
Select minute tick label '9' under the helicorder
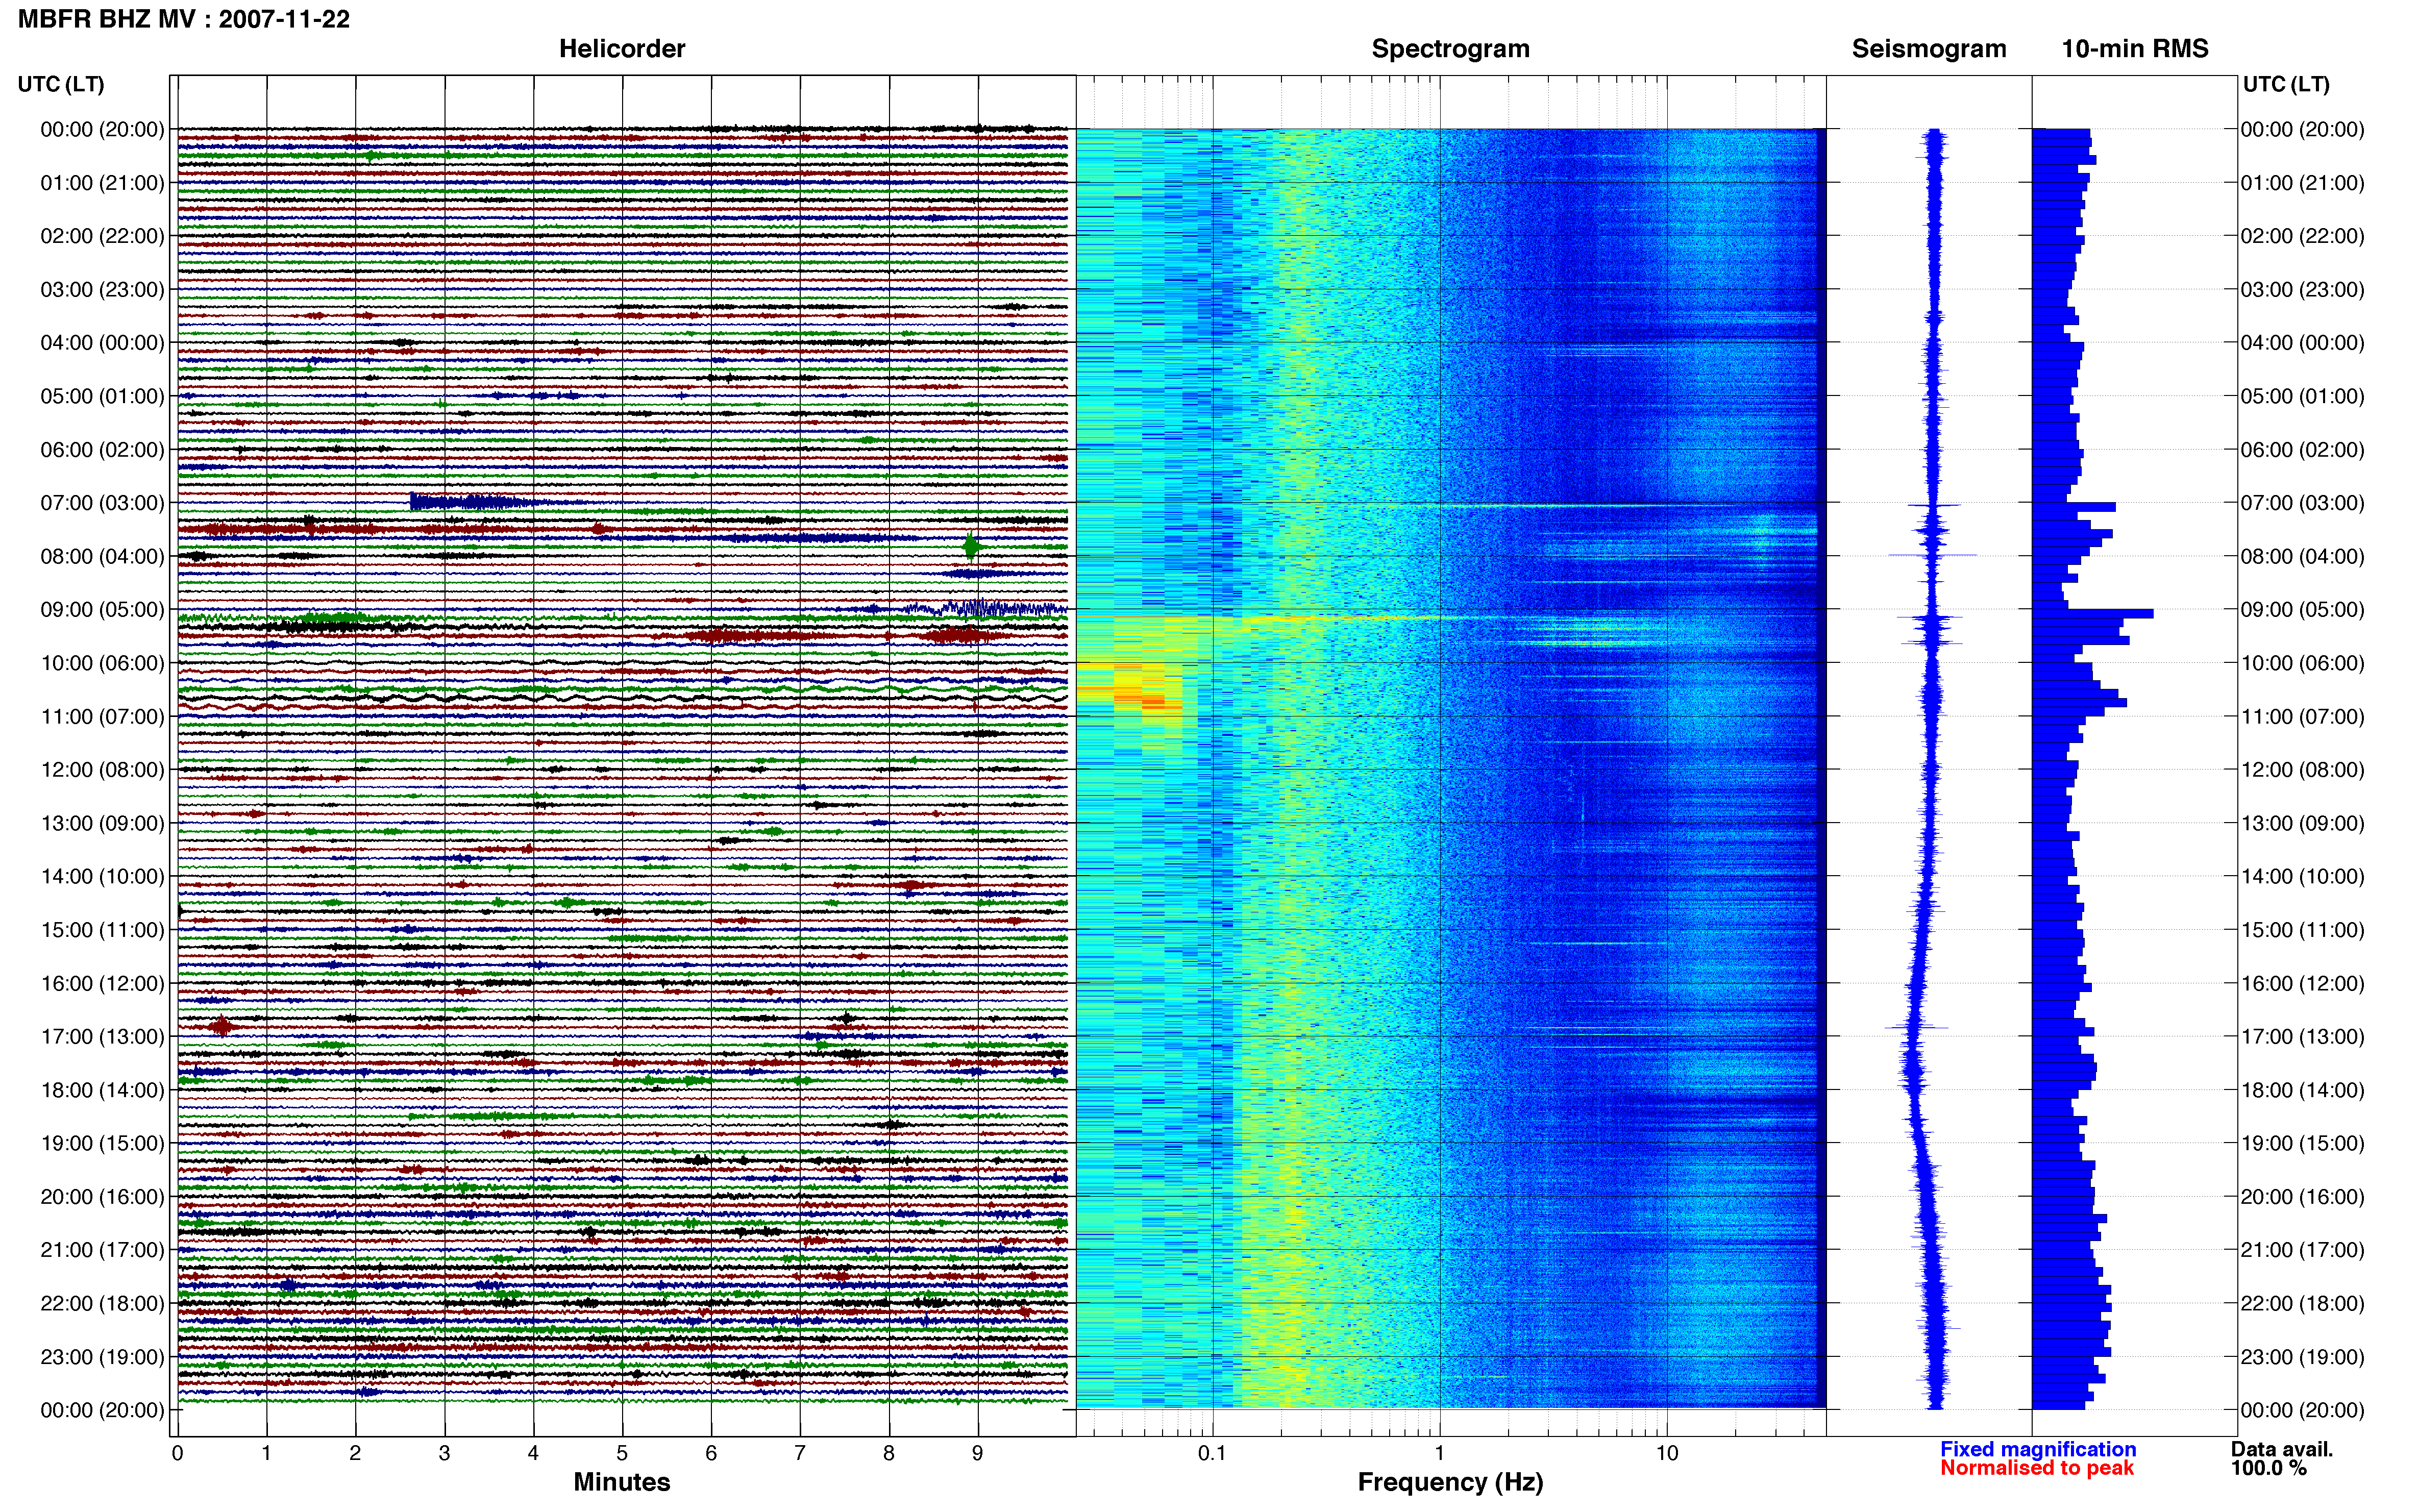pyautogui.click(x=978, y=1453)
